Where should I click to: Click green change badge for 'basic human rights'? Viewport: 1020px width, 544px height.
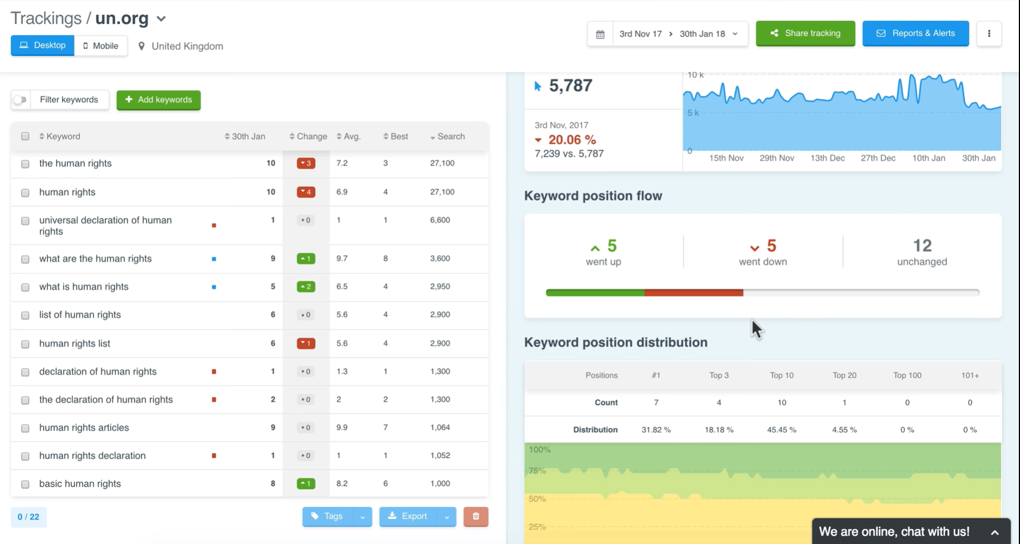pyautogui.click(x=306, y=484)
